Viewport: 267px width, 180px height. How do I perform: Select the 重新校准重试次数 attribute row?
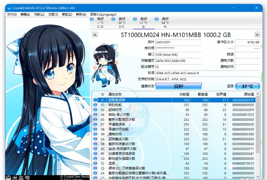(174, 144)
